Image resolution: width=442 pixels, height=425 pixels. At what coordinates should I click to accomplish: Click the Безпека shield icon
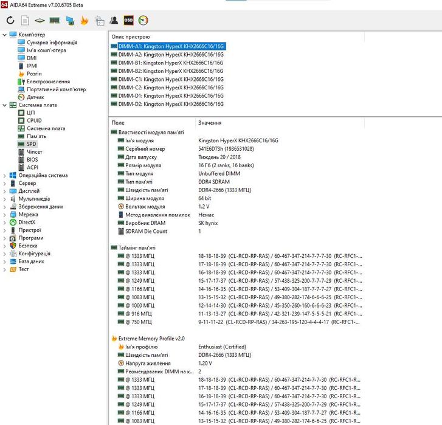click(13, 246)
